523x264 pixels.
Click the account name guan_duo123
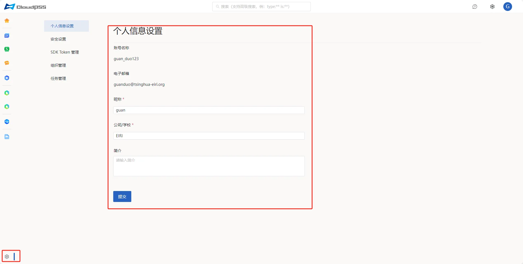126,59
